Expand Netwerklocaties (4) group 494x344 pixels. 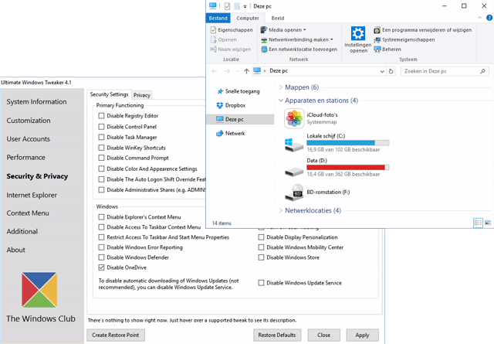(x=280, y=210)
